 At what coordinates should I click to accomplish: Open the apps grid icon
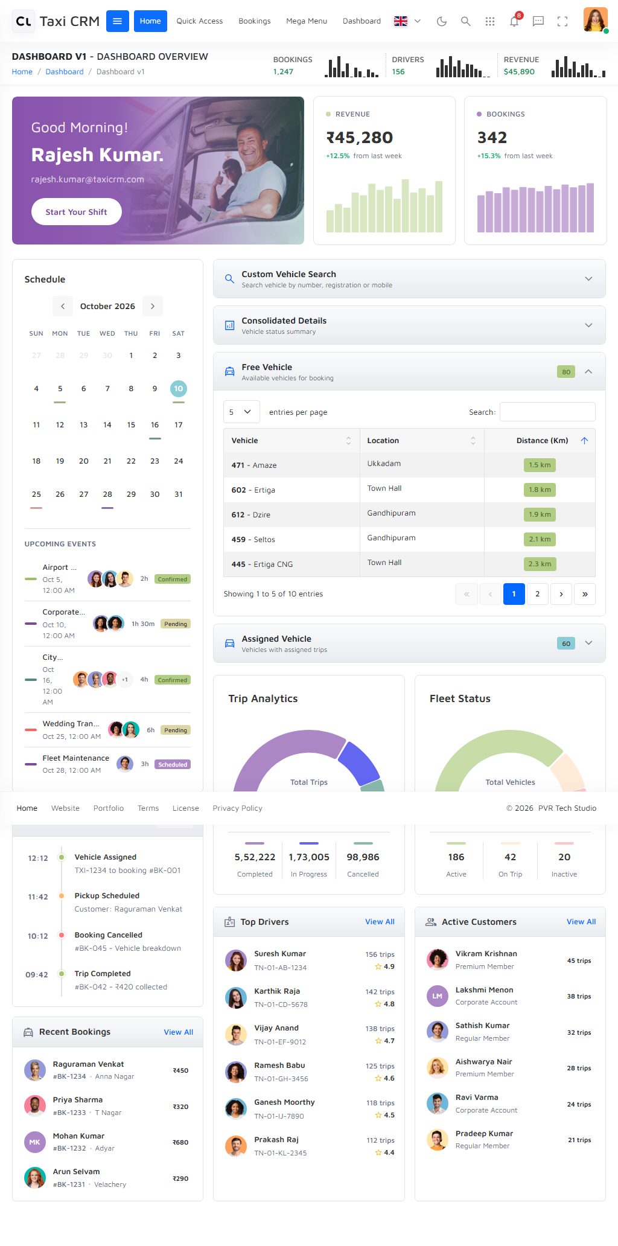click(x=490, y=21)
